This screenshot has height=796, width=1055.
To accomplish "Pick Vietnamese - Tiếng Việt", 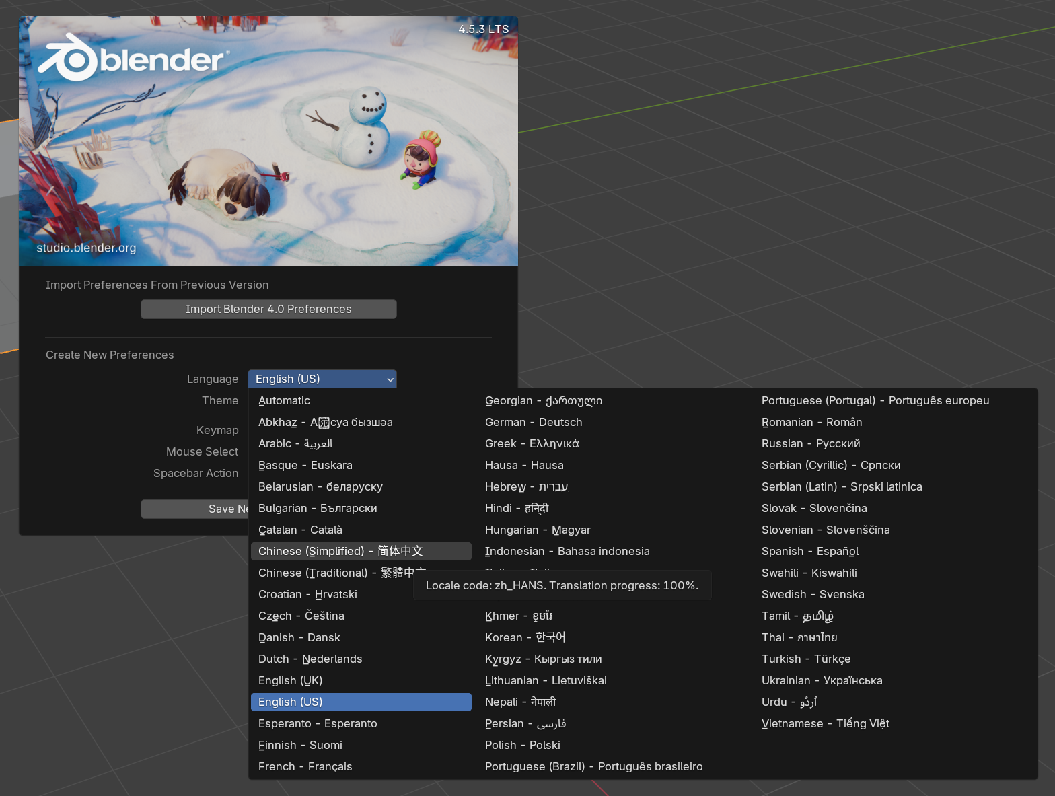I will [895, 723].
